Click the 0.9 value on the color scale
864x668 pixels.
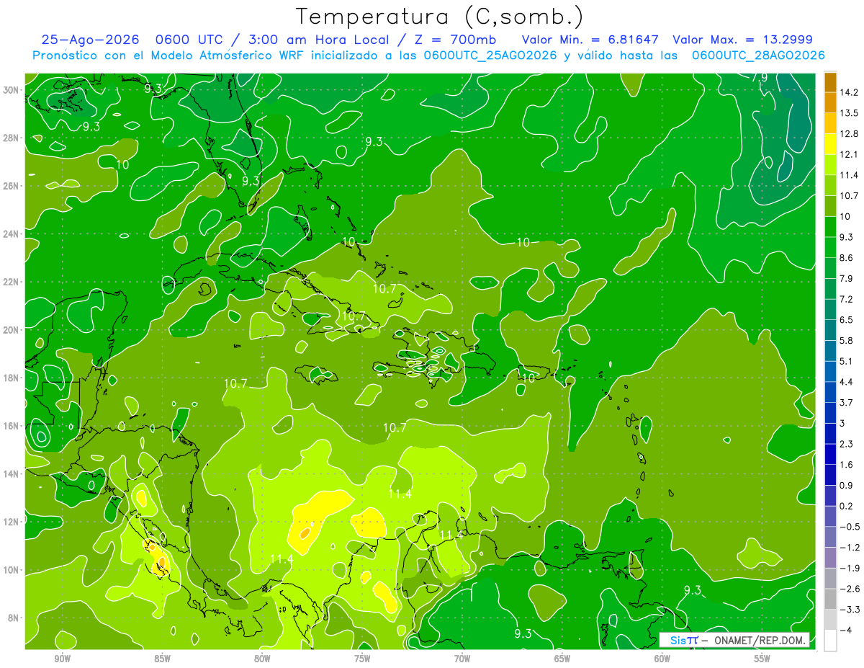(x=847, y=485)
